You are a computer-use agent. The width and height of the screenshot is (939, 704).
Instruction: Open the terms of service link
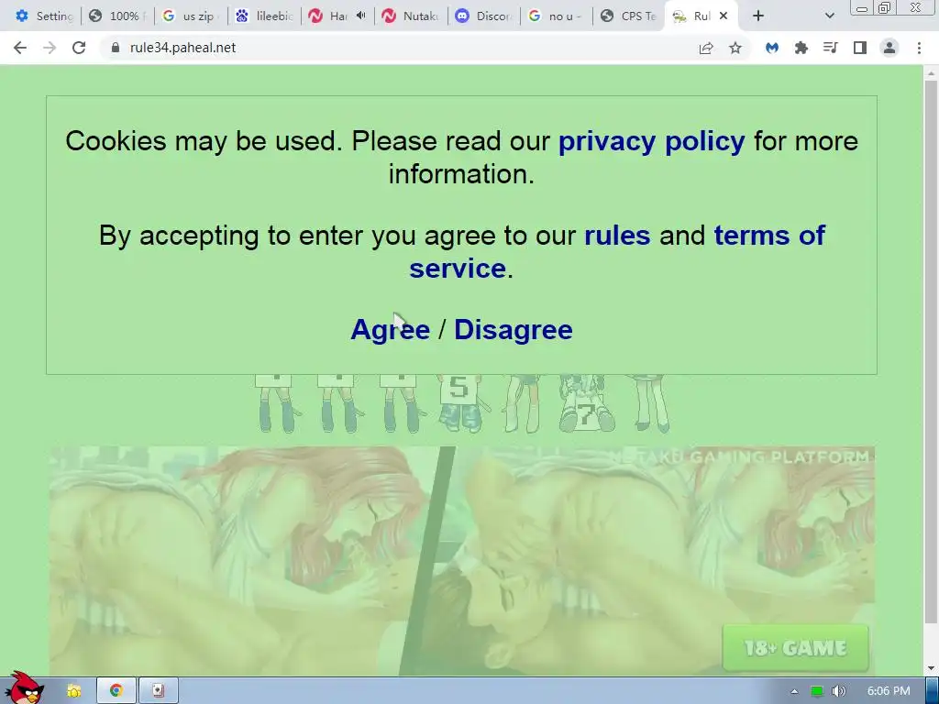pyautogui.click(x=617, y=251)
